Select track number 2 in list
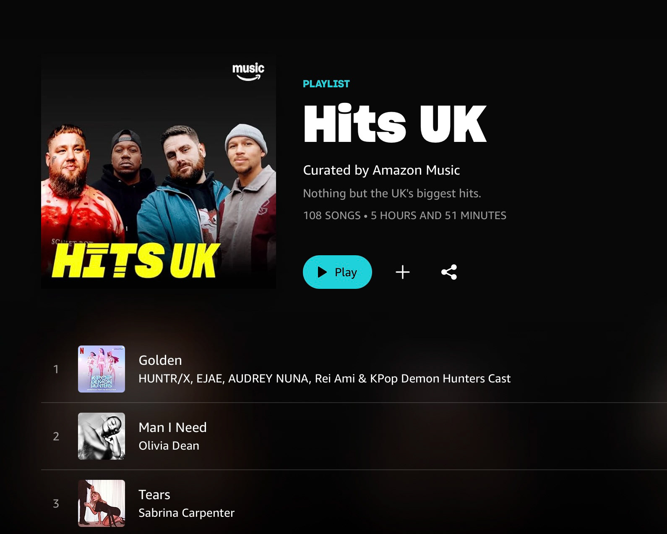Viewport: 667px width, 534px height. 56,437
